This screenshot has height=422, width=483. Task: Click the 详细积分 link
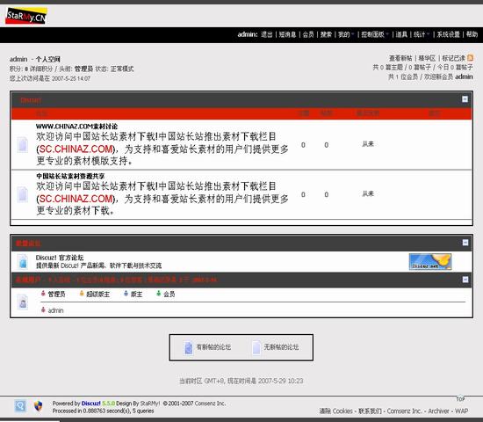tap(41, 69)
